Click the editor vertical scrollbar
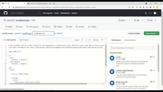This screenshot has width=163, height=92. [x=106, y=55]
